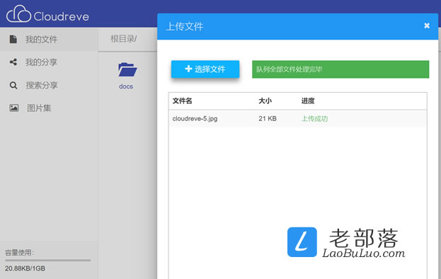Click the 选择文件 button
Image resolution: width=441 pixels, height=279 pixels.
tap(205, 69)
